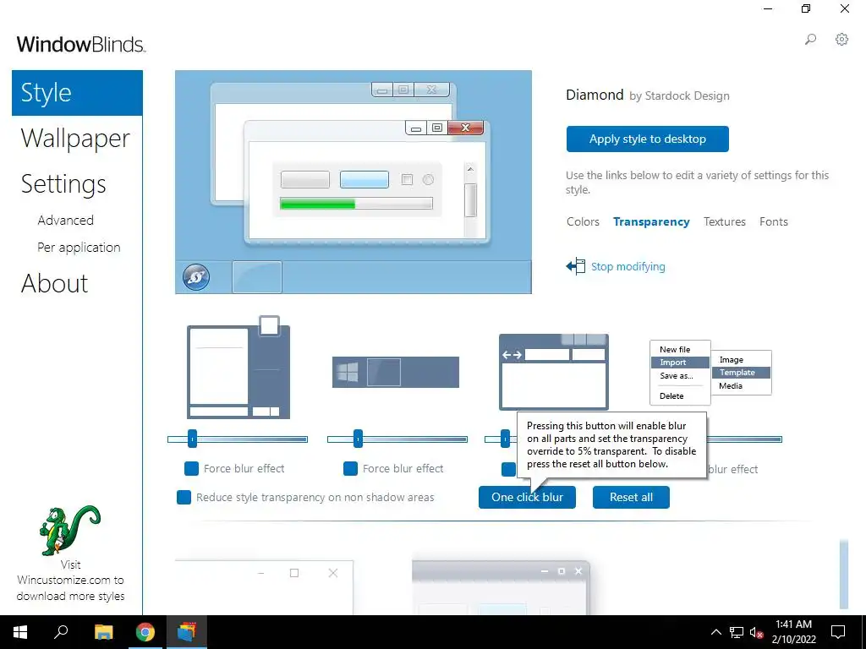Open the notification center icon
866x649 pixels.
838,632
